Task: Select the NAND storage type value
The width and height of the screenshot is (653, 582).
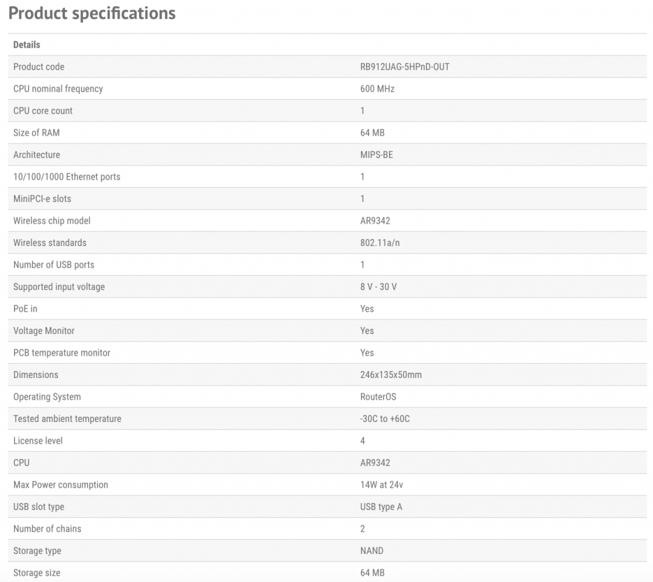Action: pos(372,551)
